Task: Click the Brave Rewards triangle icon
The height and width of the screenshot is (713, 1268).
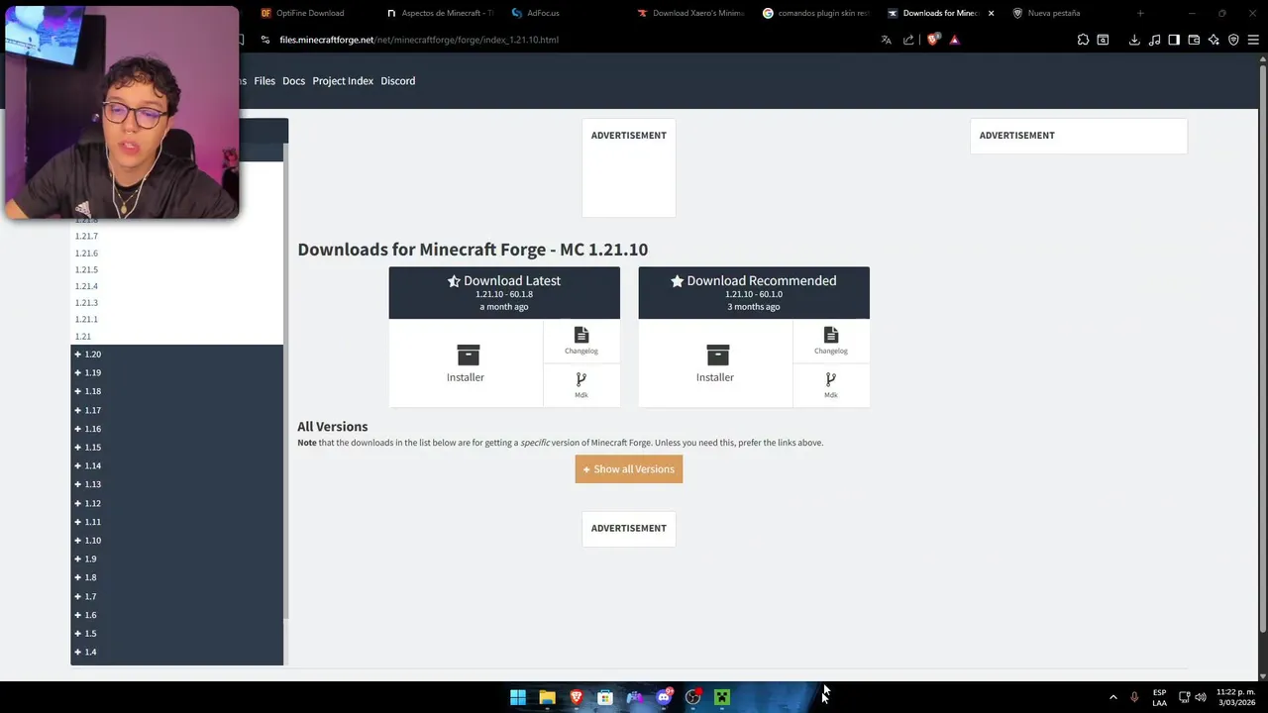Action: [x=955, y=40]
